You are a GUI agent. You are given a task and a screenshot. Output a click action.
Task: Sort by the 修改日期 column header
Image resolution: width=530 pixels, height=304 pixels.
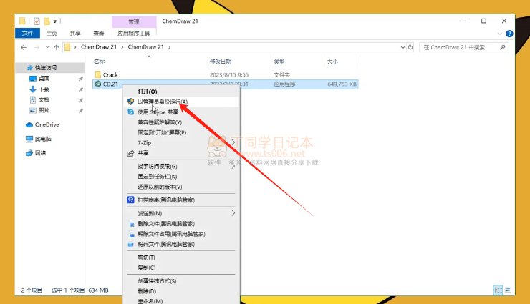tap(221, 62)
